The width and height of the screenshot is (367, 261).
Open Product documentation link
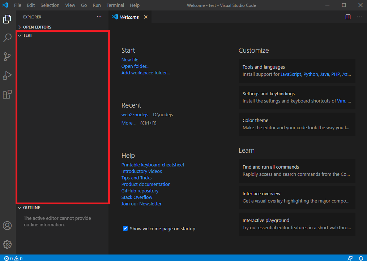click(x=146, y=184)
